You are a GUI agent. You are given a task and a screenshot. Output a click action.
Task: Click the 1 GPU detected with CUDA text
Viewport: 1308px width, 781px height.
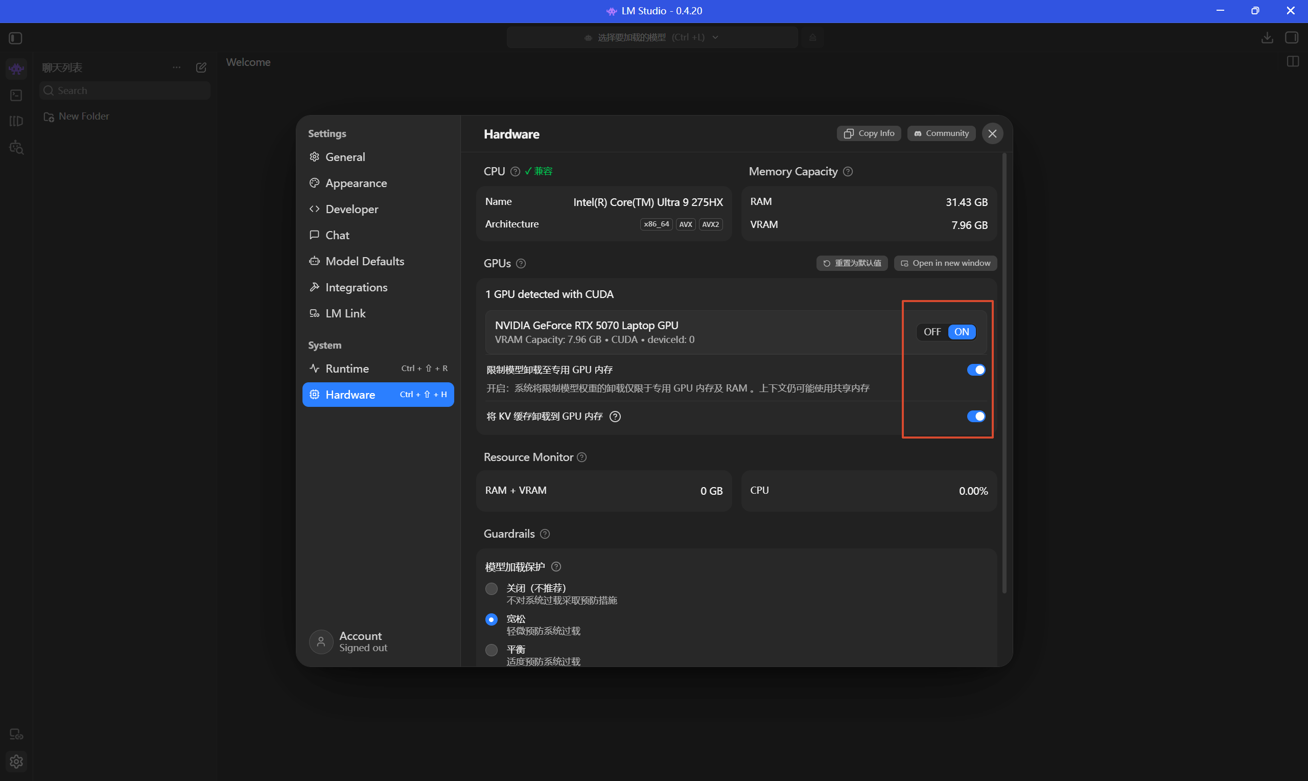549,295
